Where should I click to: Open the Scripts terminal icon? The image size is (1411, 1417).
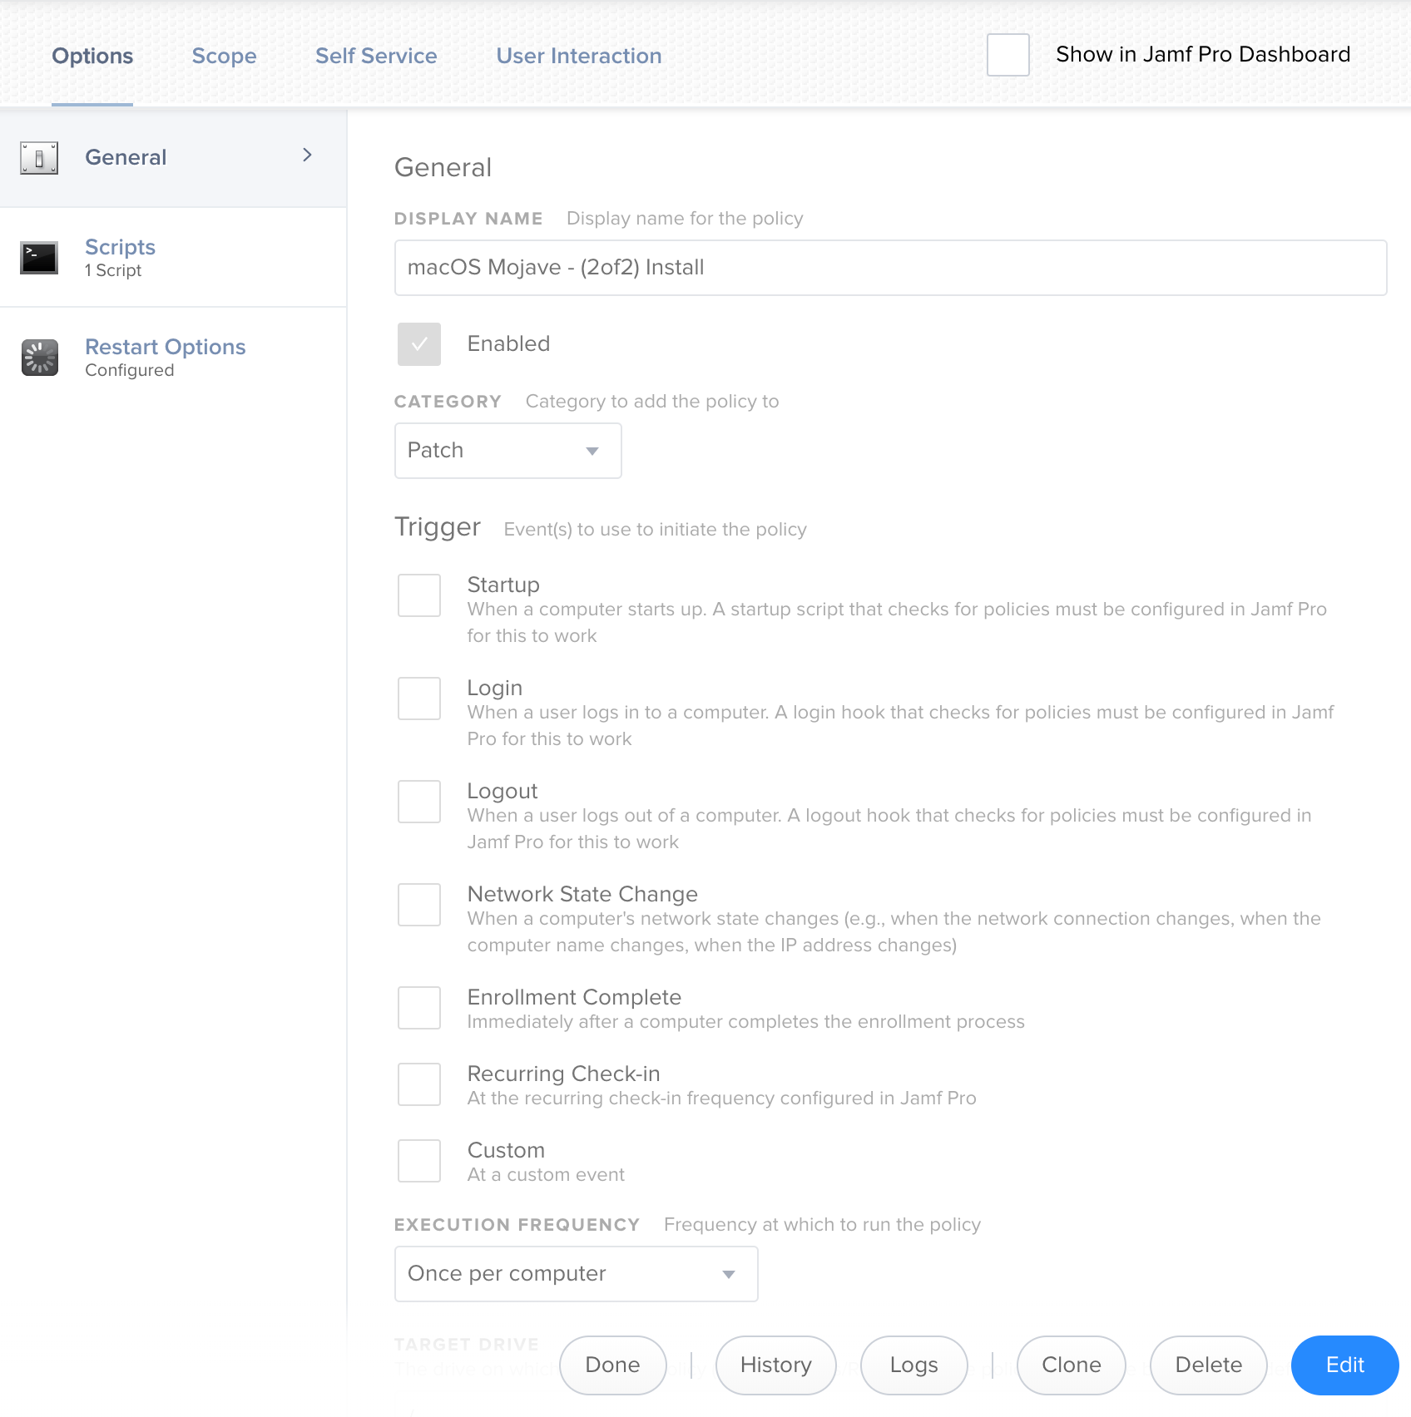click(39, 258)
